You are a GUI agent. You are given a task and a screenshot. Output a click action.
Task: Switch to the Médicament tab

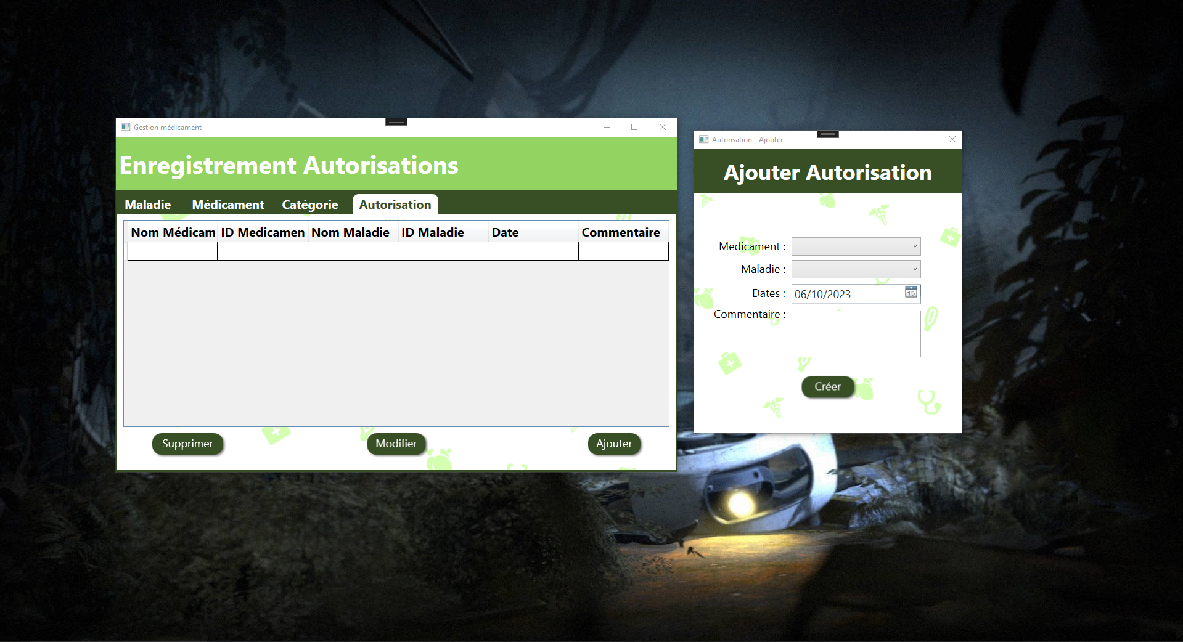pyautogui.click(x=228, y=205)
